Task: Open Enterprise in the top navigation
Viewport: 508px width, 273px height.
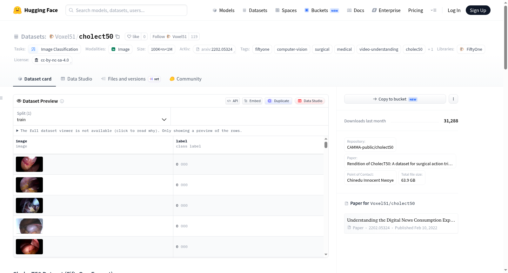Action: [x=386, y=10]
